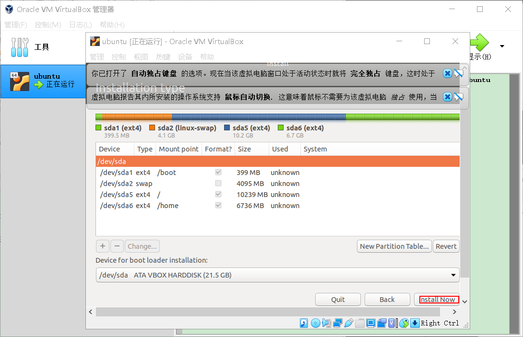Image resolution: width=523 pixels, height=337 pixels.
Task: Click the minus button to remove partition
Action: [117, 246]
